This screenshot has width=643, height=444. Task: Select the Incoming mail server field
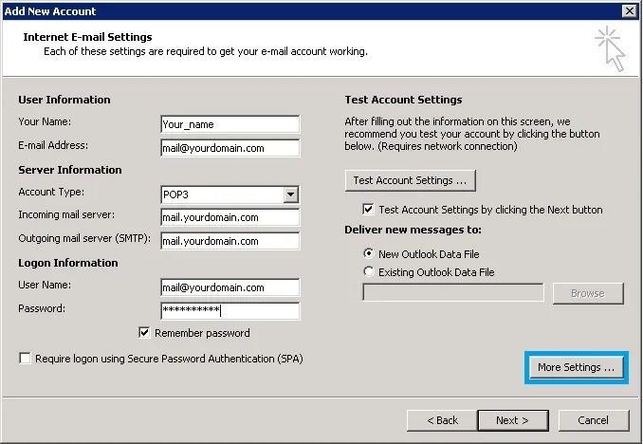tap(230, 217)
